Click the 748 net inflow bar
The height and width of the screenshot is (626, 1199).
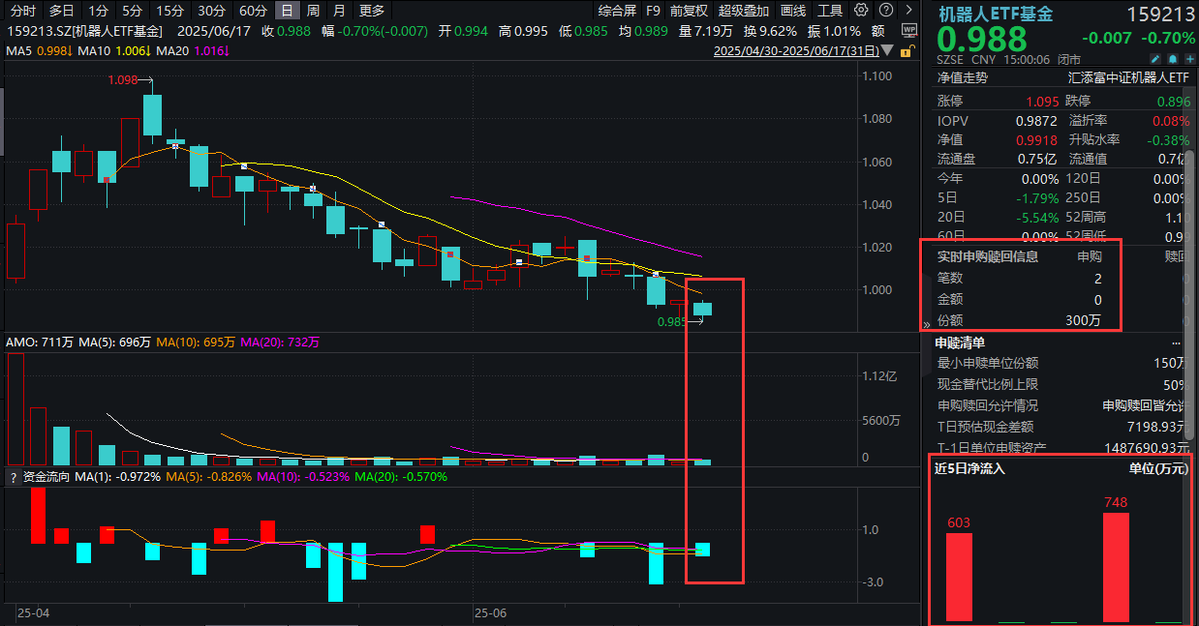point(1116,566)
